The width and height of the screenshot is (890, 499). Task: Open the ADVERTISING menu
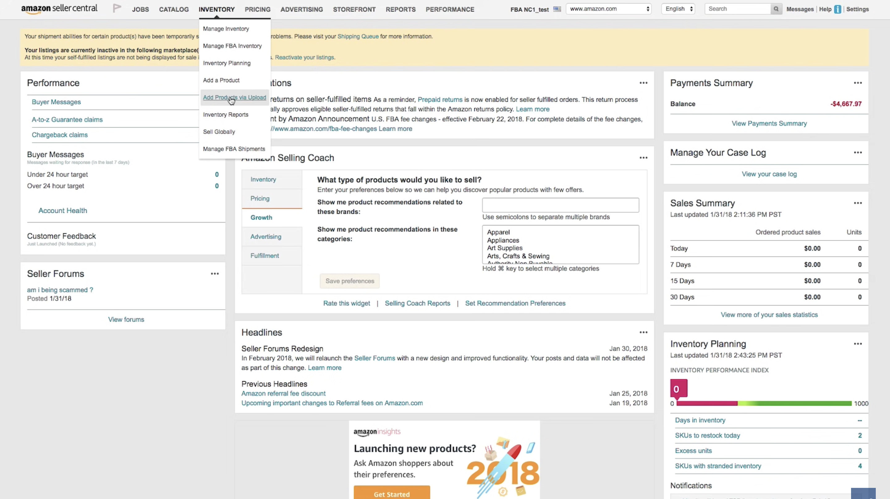click(x=302, y=9)
